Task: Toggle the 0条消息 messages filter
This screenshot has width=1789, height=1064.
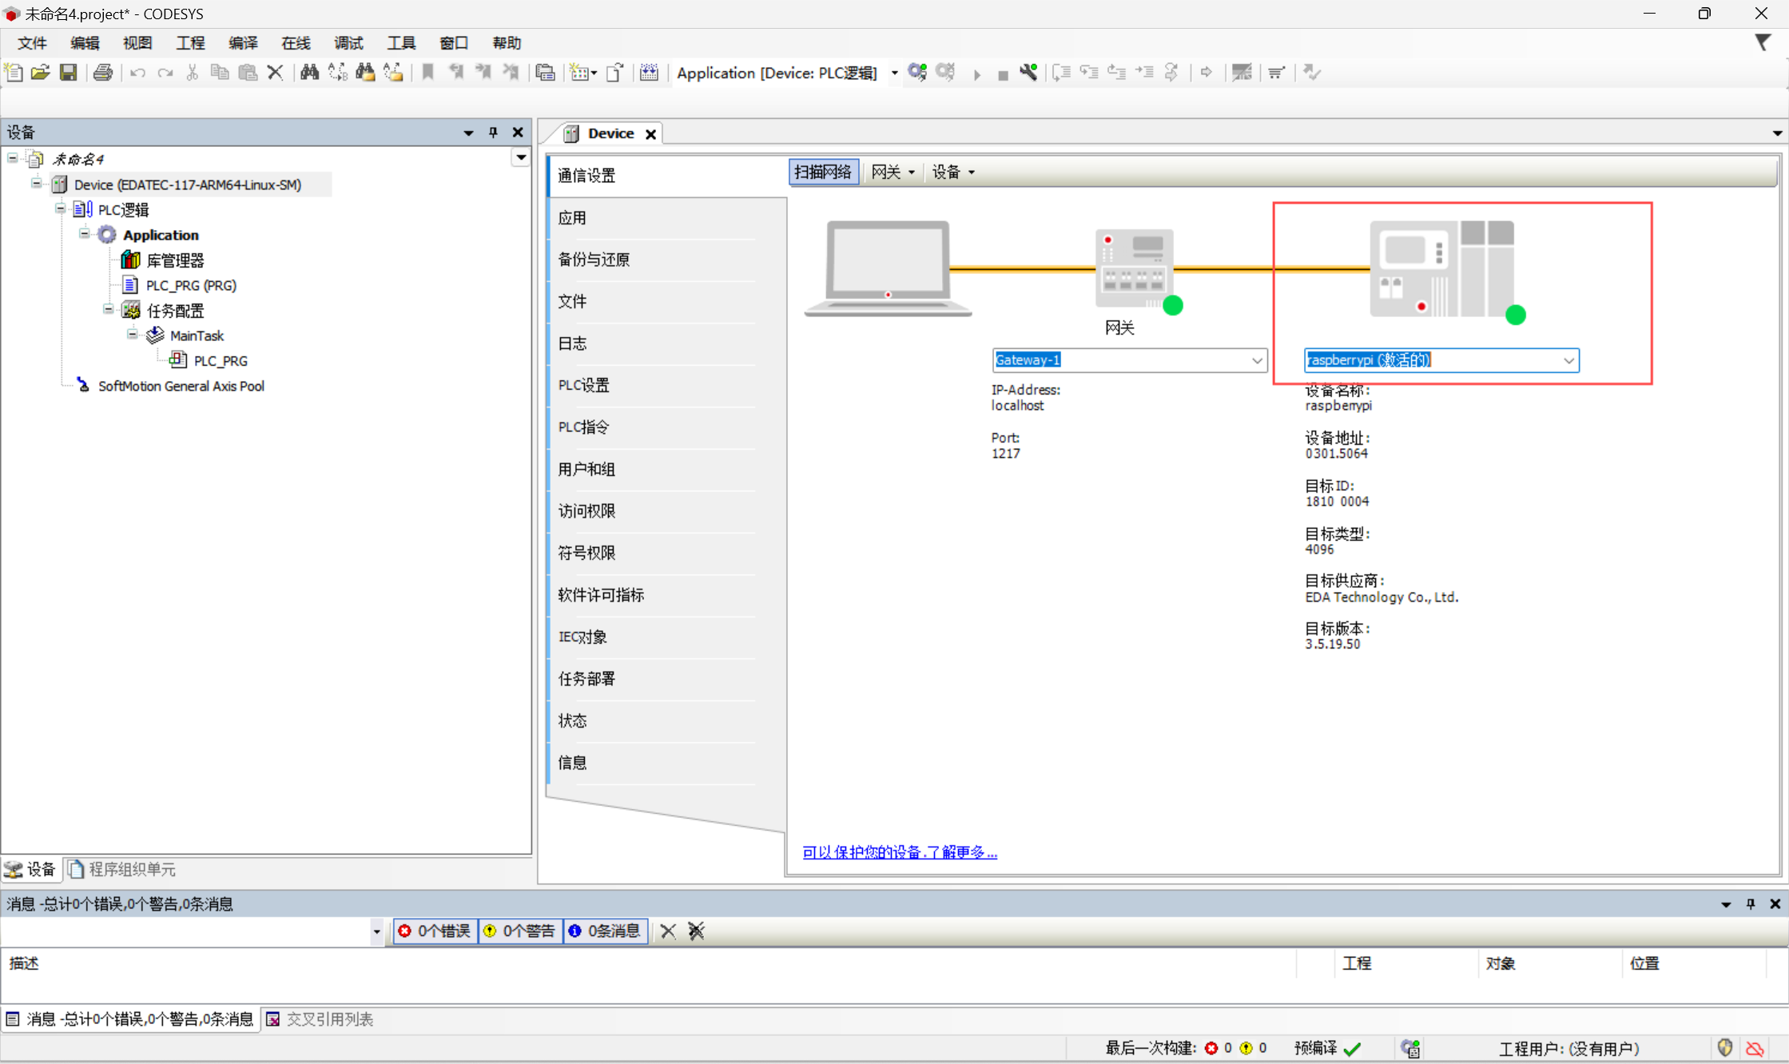Action: pos(606,931)
